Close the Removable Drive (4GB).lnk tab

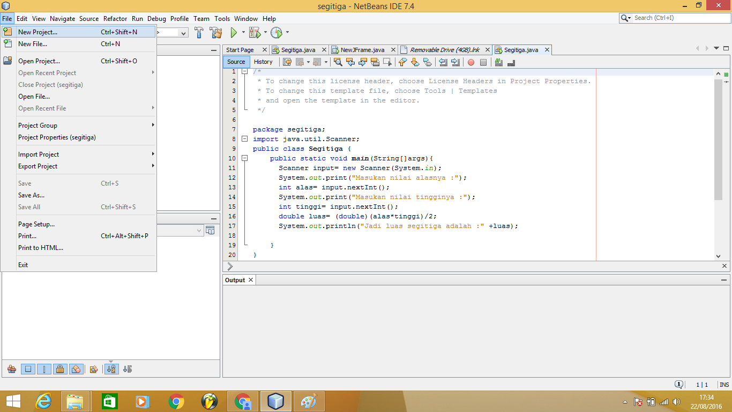(x=487, y=50)
